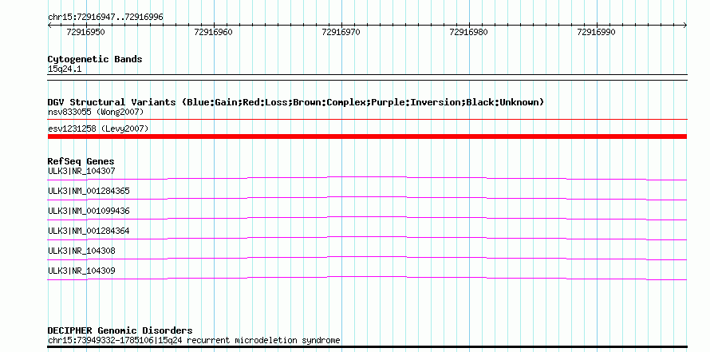Viewport: 710px width, 352px height.
Task: Click the RefSeq Genes track title
Action: pos(81,161)
